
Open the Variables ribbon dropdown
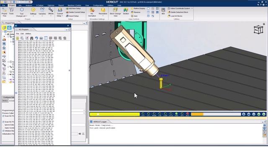pyautogui.click(x=42, y=12)
